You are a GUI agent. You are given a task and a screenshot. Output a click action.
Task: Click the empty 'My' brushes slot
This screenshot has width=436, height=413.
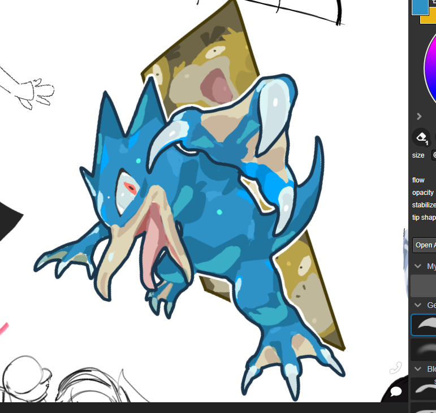424,286
